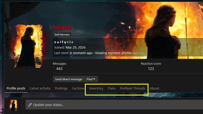This screenshot has height=114, width=203.
Task: Click the Reaction score value 123
Action: pyautogui.click(x=151, y=69)
